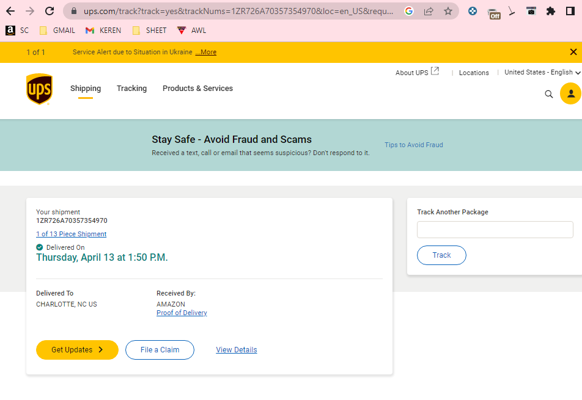Open the View Details link
This screenshot has width=582, height=400.
tap(237, 350)
